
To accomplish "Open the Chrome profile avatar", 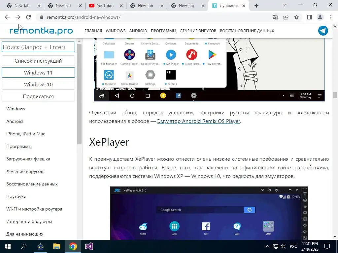I will click(x=320, y=17).
